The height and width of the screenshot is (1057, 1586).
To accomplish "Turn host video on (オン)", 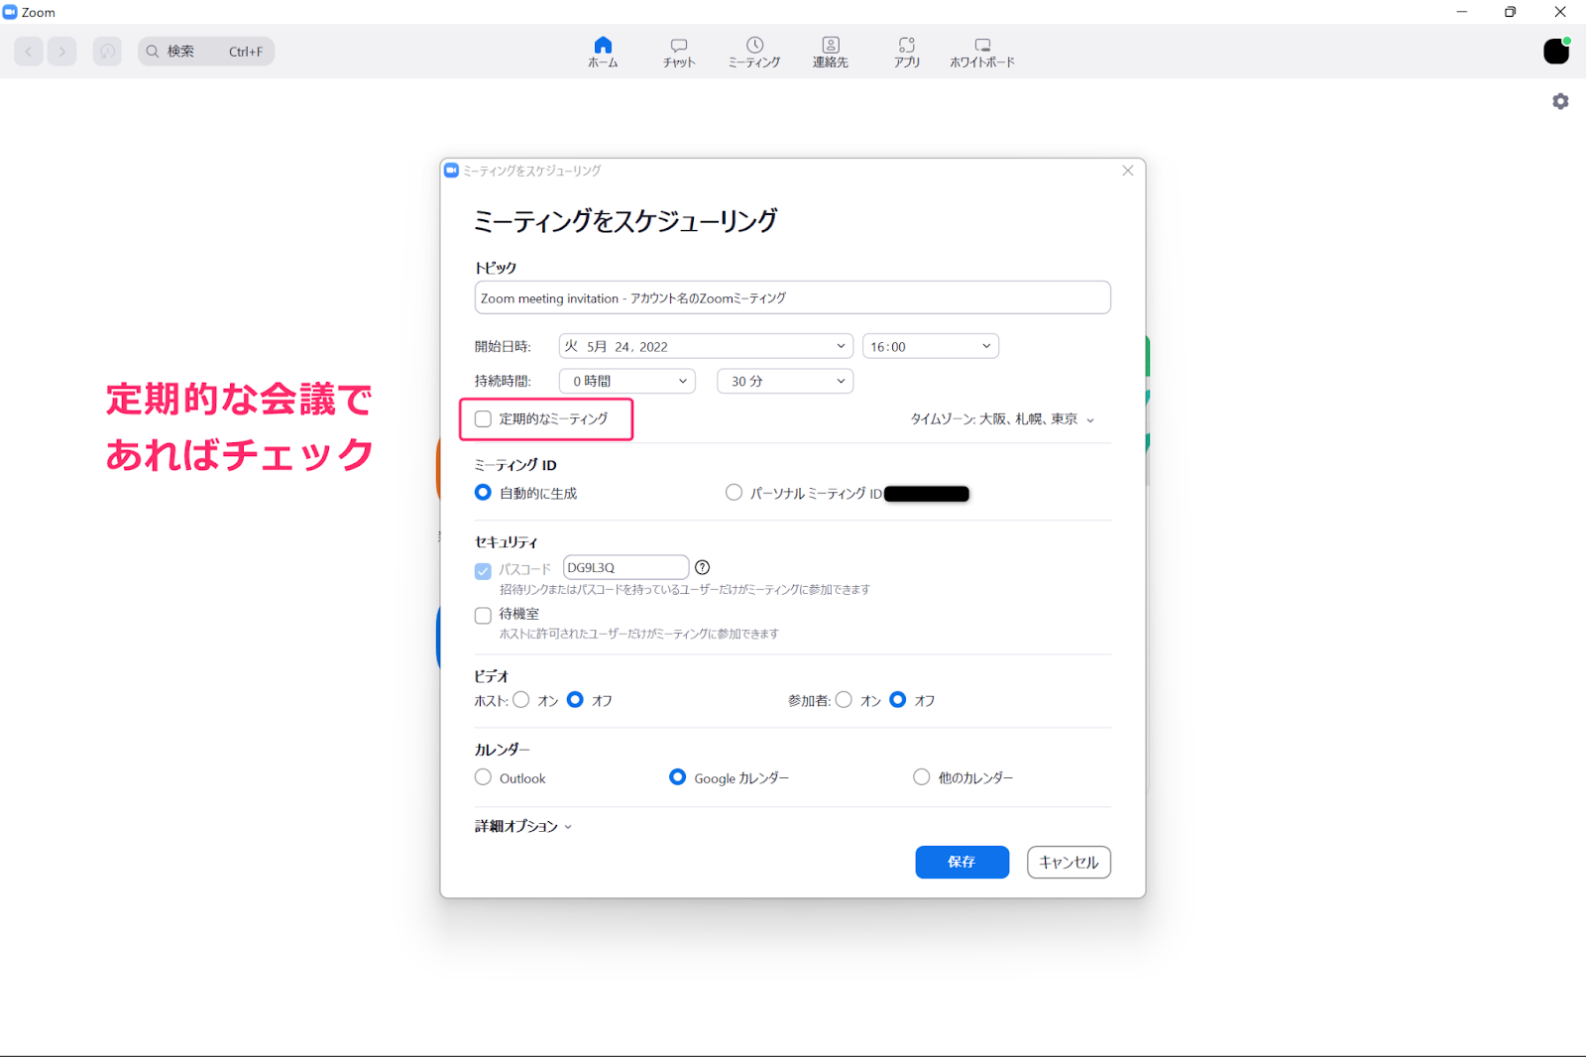I will [x=521, y=700].
